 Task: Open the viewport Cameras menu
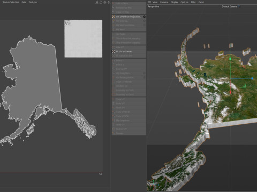point(164,2)
